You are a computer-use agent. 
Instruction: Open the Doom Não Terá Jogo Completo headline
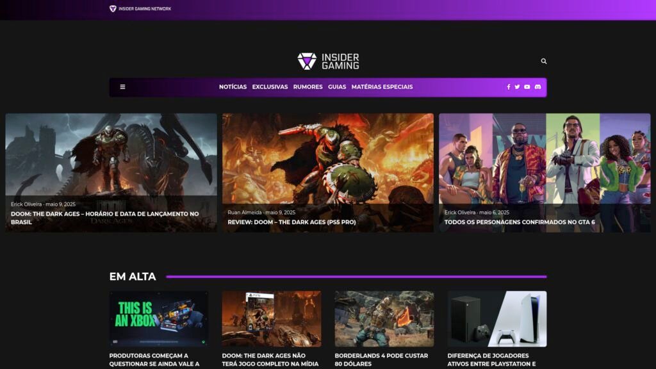[x=270, y=360]
